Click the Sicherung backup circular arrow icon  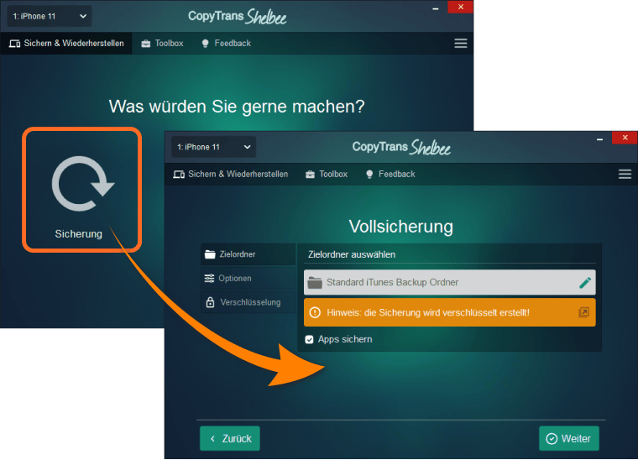click(x=83, y=184)
